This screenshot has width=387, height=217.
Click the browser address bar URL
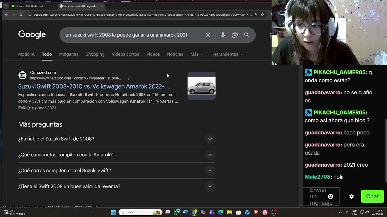click(x=142, y=14)
